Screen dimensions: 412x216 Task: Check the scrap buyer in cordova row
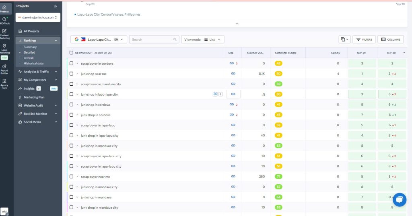[71, 63]
